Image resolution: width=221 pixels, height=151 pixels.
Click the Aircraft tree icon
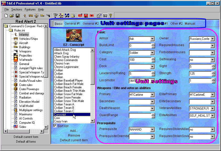(x=16, y=43)
